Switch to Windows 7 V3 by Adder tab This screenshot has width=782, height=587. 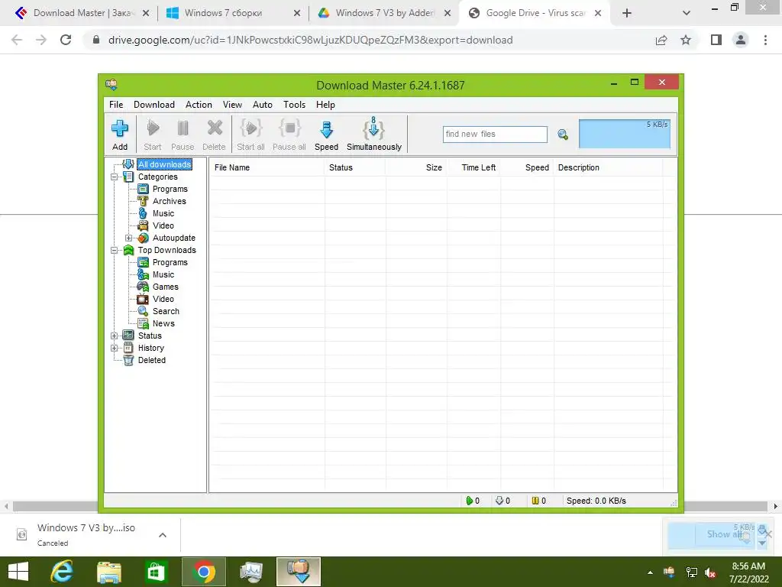384,13
